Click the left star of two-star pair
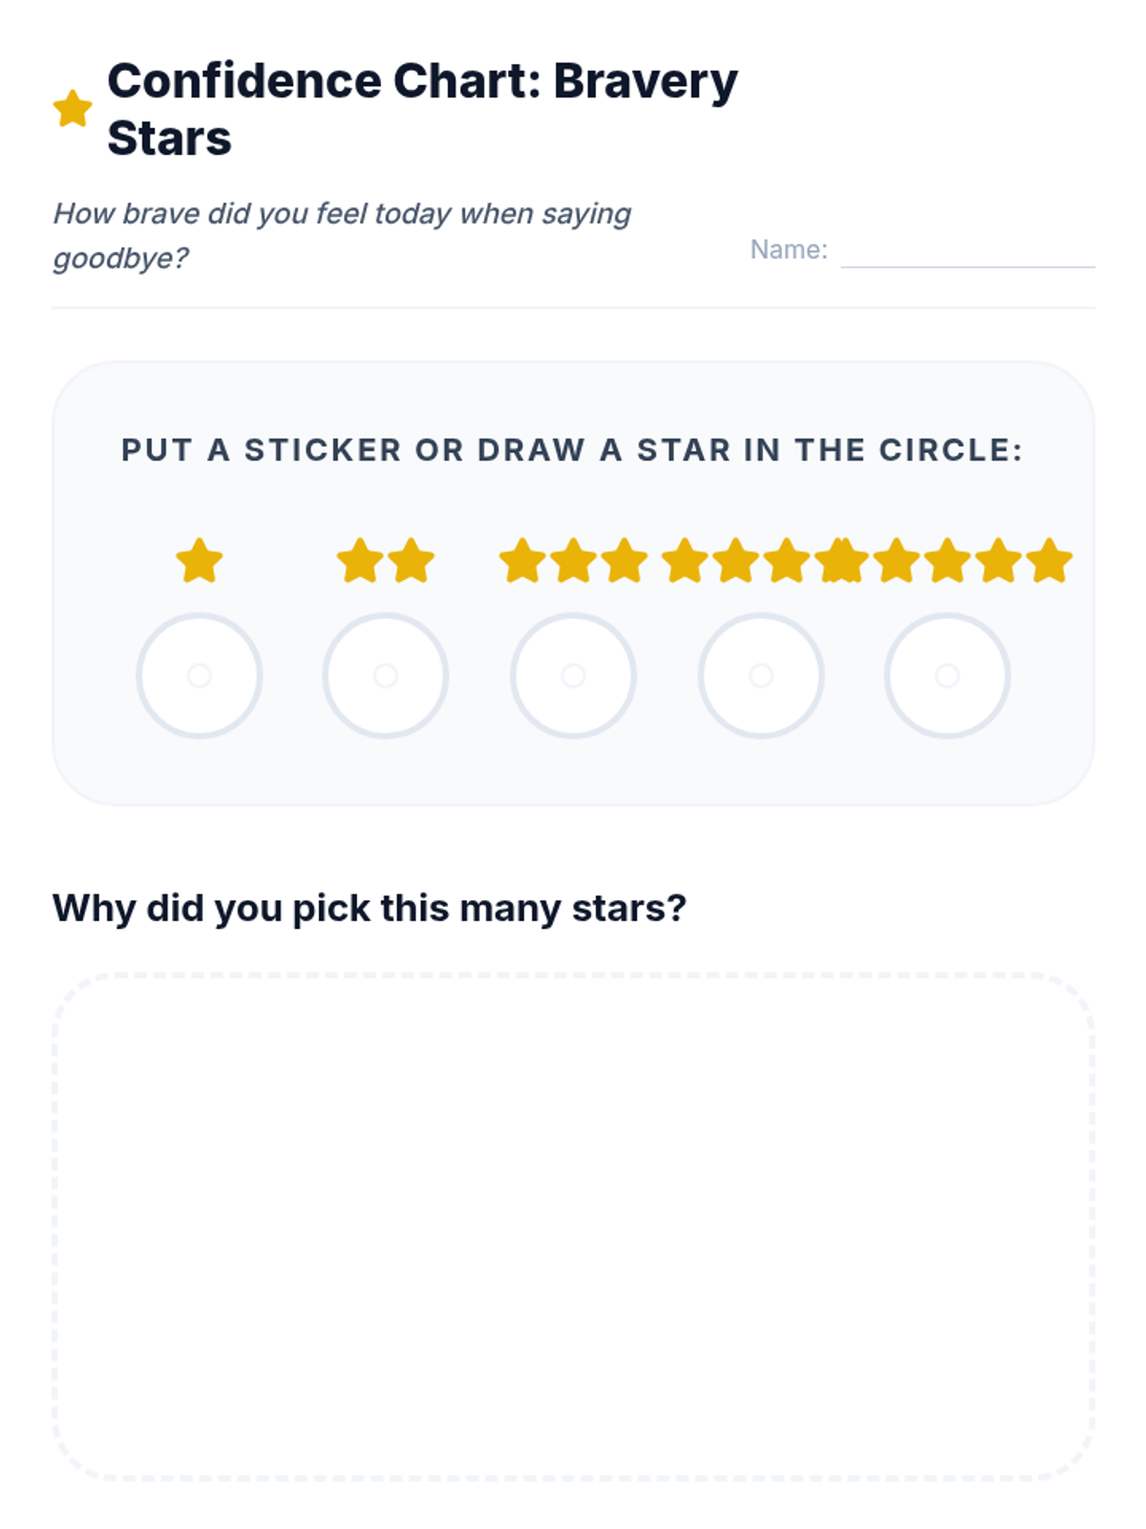Screen dimensions: 1146x1529 pyautogui.click(x=361, y=561)
